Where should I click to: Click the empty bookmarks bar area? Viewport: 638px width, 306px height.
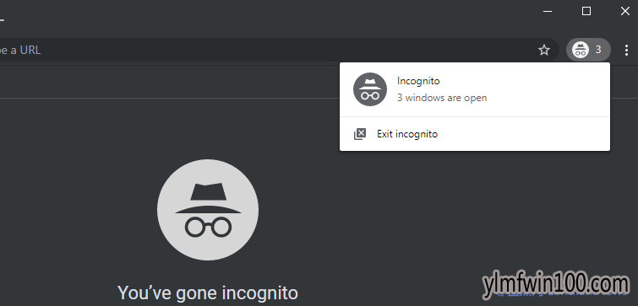163,81
